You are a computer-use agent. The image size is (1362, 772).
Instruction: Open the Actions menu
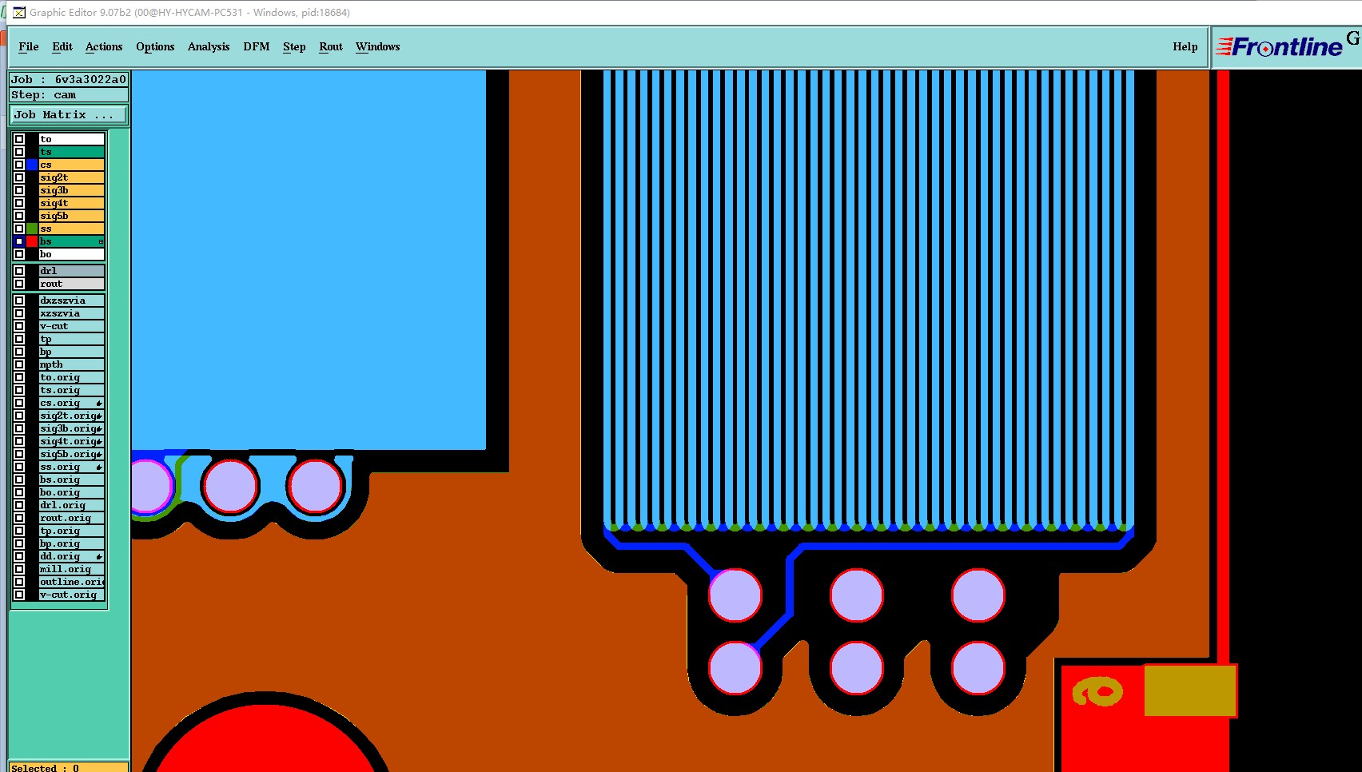104,46
